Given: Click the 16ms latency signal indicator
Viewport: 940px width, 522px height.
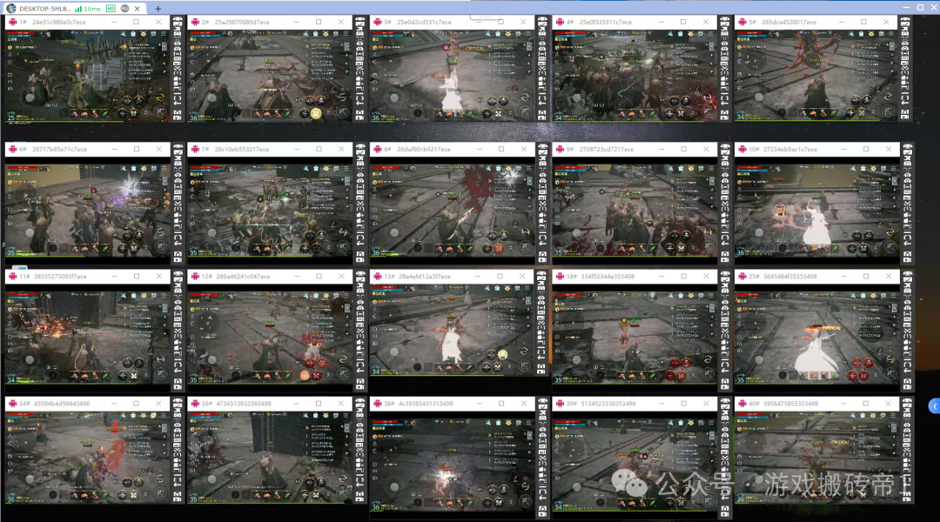Looking at the screenshot, I should click(x=87, y=8).
